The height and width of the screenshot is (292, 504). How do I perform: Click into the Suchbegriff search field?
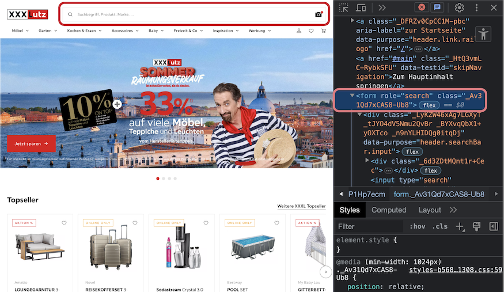[193, 14]
